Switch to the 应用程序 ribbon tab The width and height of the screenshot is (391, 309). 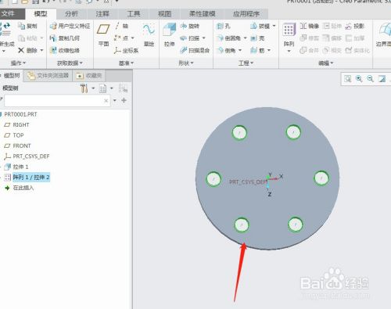pos(246,14)
